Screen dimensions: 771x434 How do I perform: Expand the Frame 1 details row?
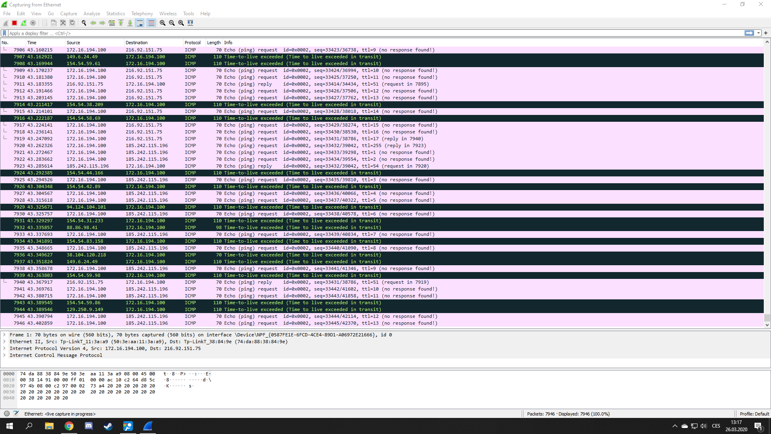(4, 335)
